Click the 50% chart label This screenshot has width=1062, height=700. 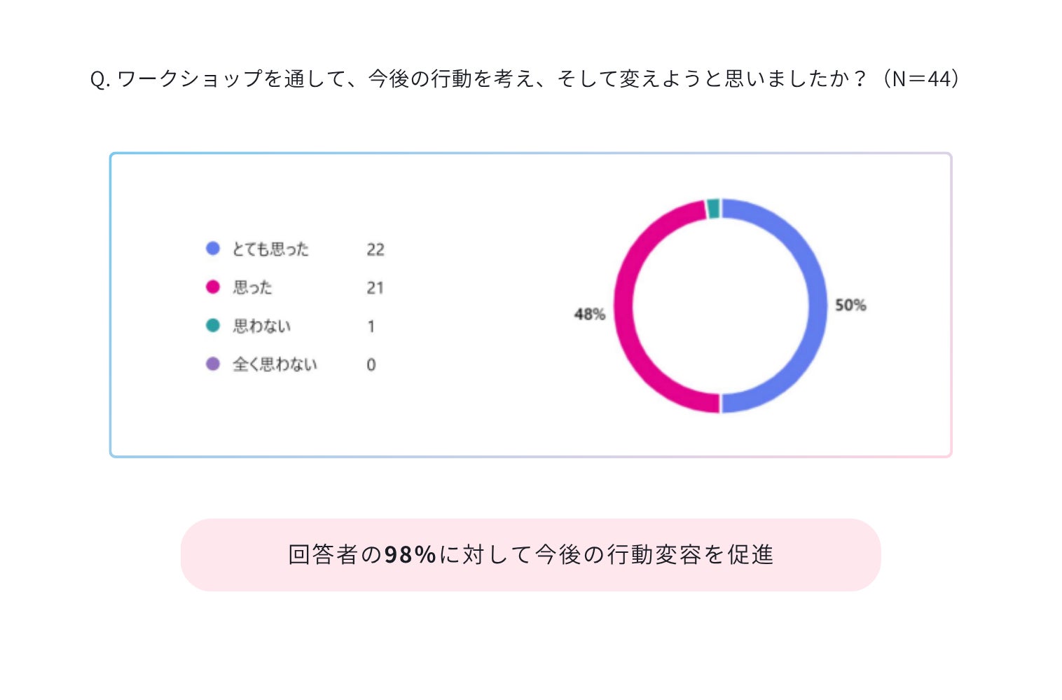tap(850, 306)
